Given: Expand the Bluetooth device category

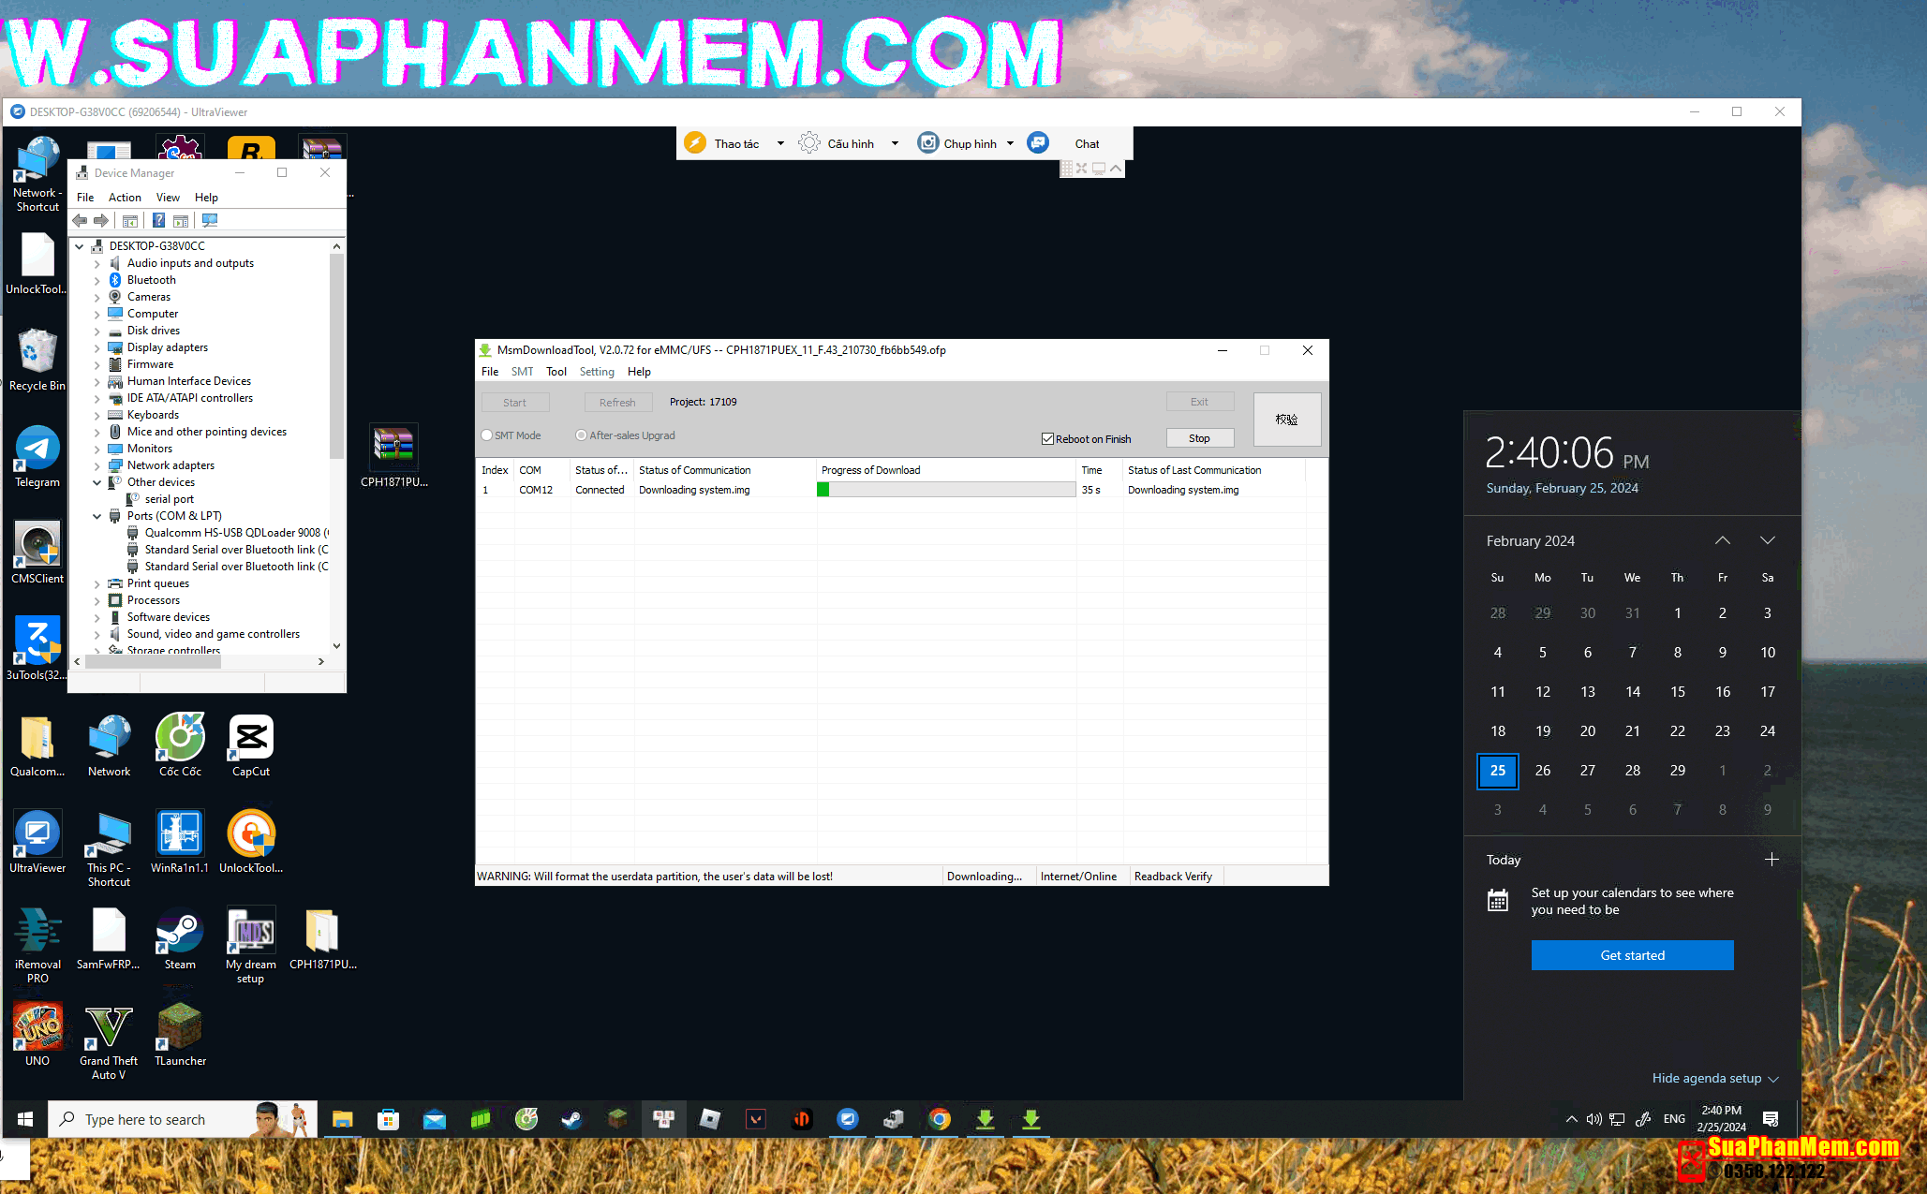Looking at the screenshot, I should coord(96,280).
